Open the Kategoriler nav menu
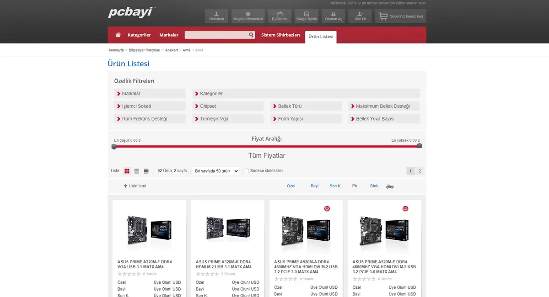Image resolution: width=549 pixels, height=297 pixels. pos(139,35)
